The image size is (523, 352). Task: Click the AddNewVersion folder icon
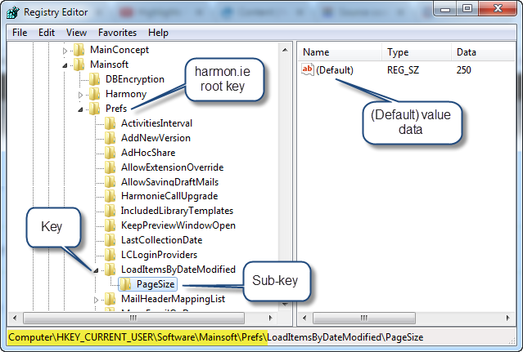tap(110, 138)
